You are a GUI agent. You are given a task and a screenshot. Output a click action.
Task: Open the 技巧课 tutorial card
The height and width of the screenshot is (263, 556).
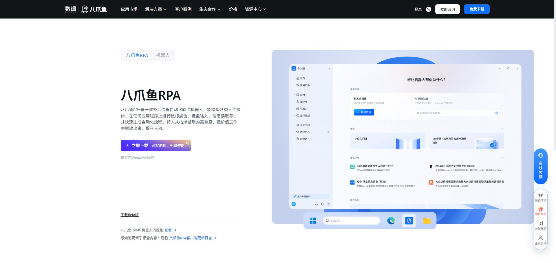tap(466, 141)
